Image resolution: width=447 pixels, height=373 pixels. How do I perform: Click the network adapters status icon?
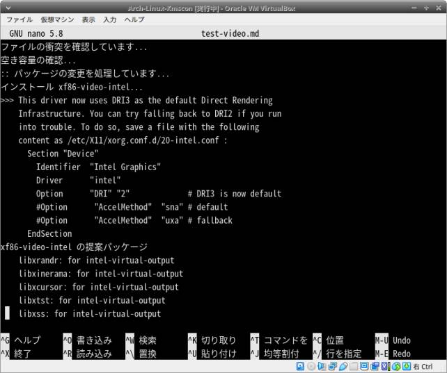332,366
